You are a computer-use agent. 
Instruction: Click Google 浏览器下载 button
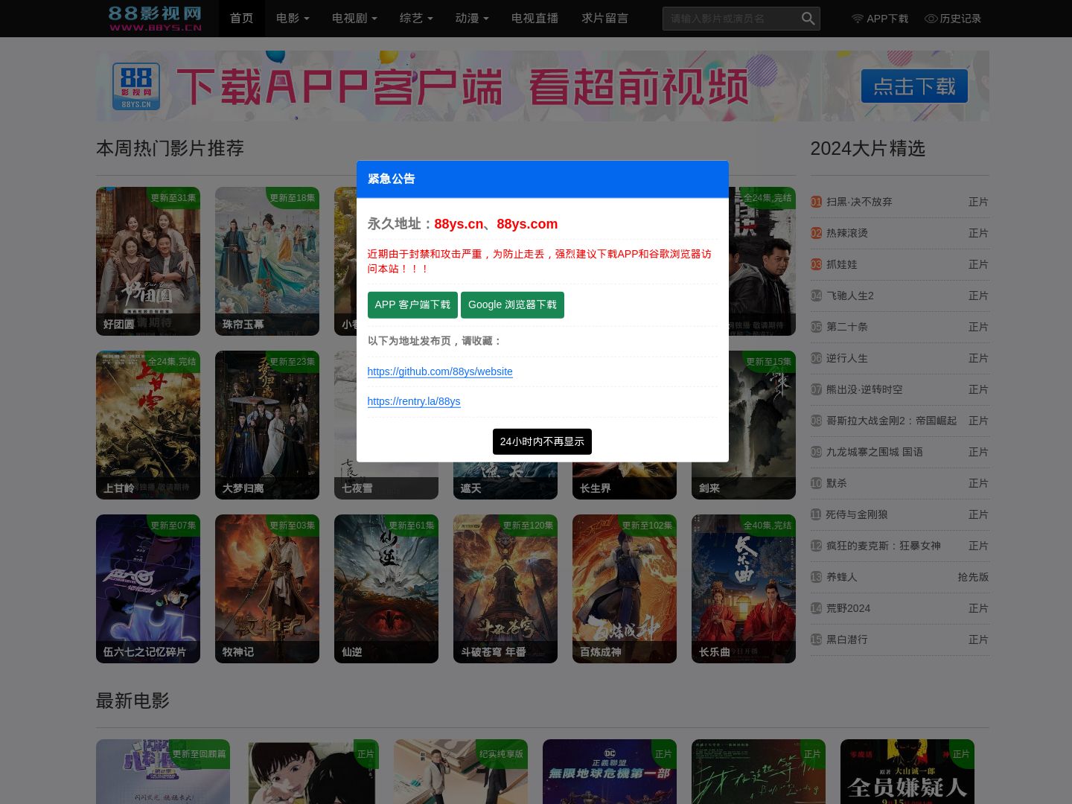(x=512, y=305)
